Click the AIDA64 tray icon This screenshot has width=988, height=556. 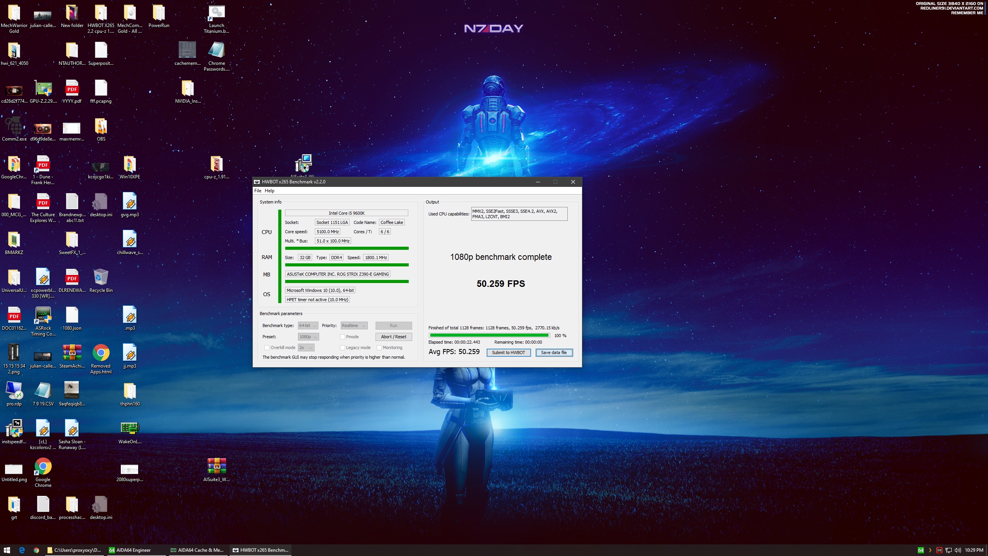pos(920,550)
